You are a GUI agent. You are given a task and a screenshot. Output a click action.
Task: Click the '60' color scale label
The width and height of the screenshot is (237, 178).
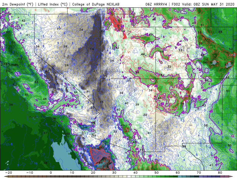pyautogui.click(x=178, y=173)
